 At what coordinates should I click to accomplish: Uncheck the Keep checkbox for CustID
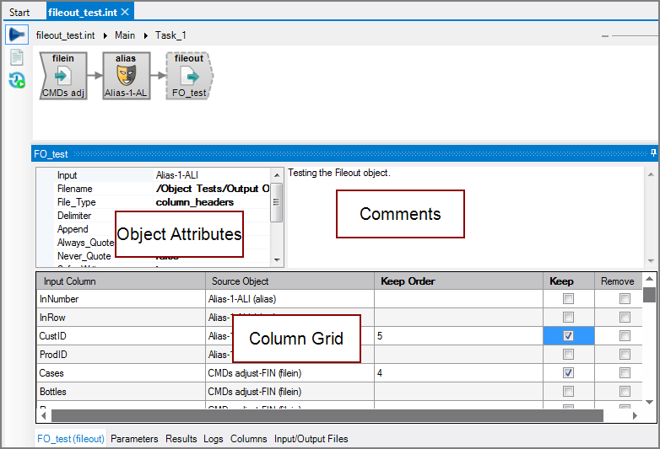[x=568, y=336]
